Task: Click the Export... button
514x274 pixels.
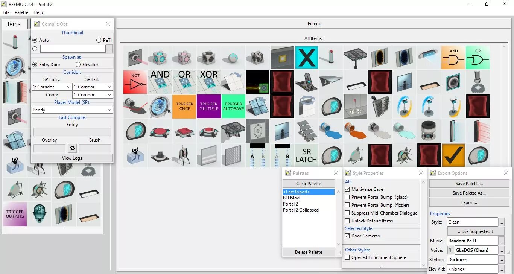Action: tap(469, 202)
